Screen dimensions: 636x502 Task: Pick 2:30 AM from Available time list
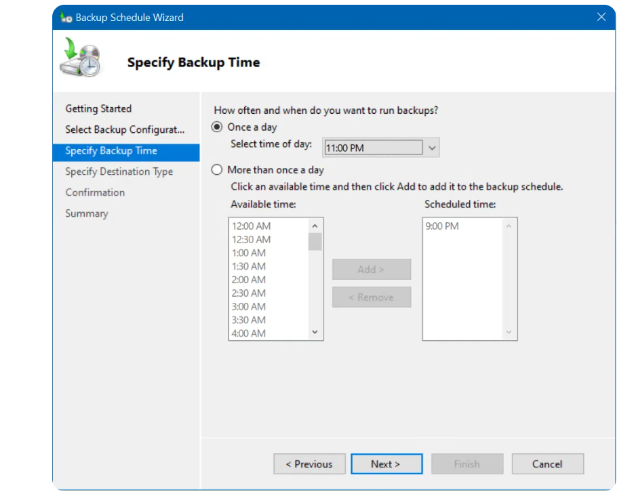point(249,293)
